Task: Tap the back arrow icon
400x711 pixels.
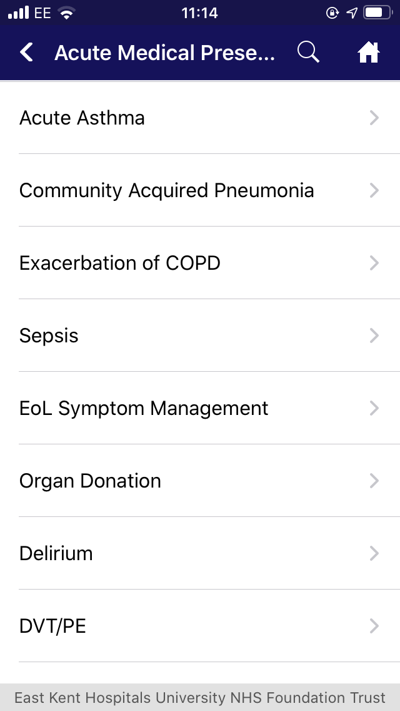Action: (27, 53)
